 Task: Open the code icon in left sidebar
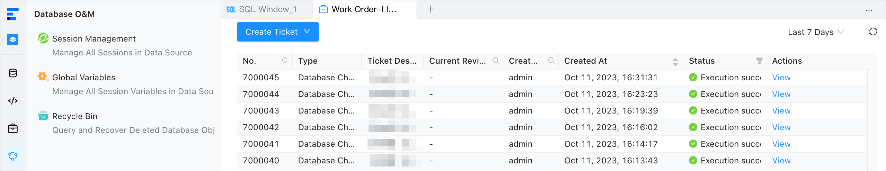pyautogui.click(x=13, y=101)
